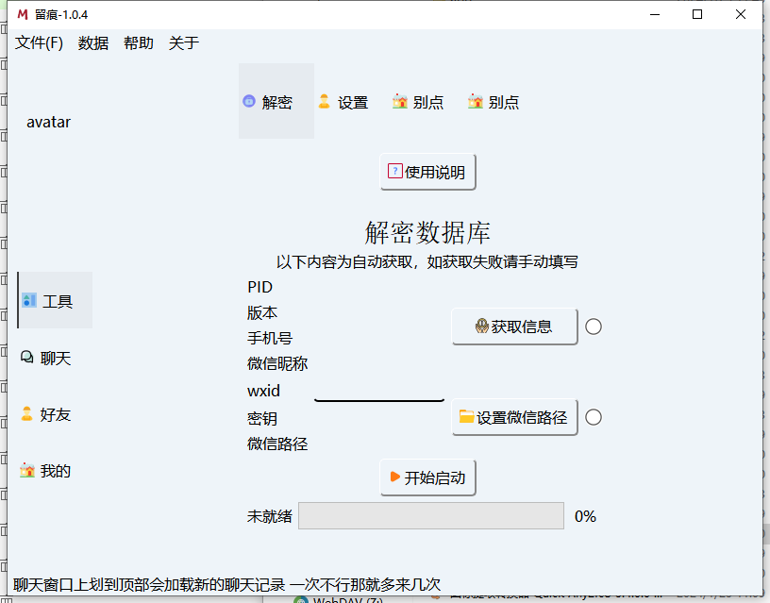Click the 微信路径 label
This screenshot has height=603, width=770.
(277, 444)
